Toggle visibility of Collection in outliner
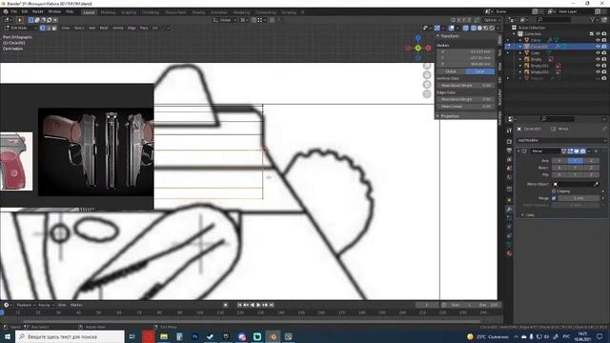610x343 pixels. tap(598, 34)
